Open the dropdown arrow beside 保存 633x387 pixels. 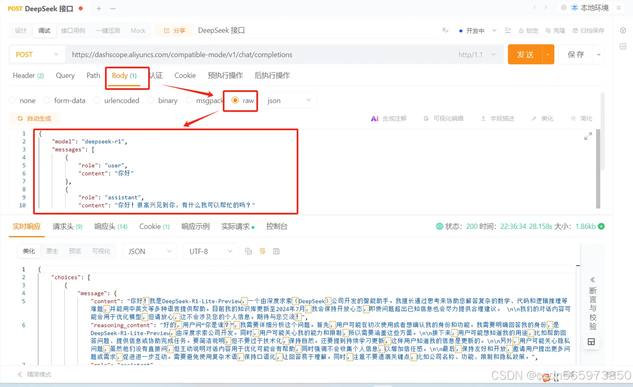599,55
